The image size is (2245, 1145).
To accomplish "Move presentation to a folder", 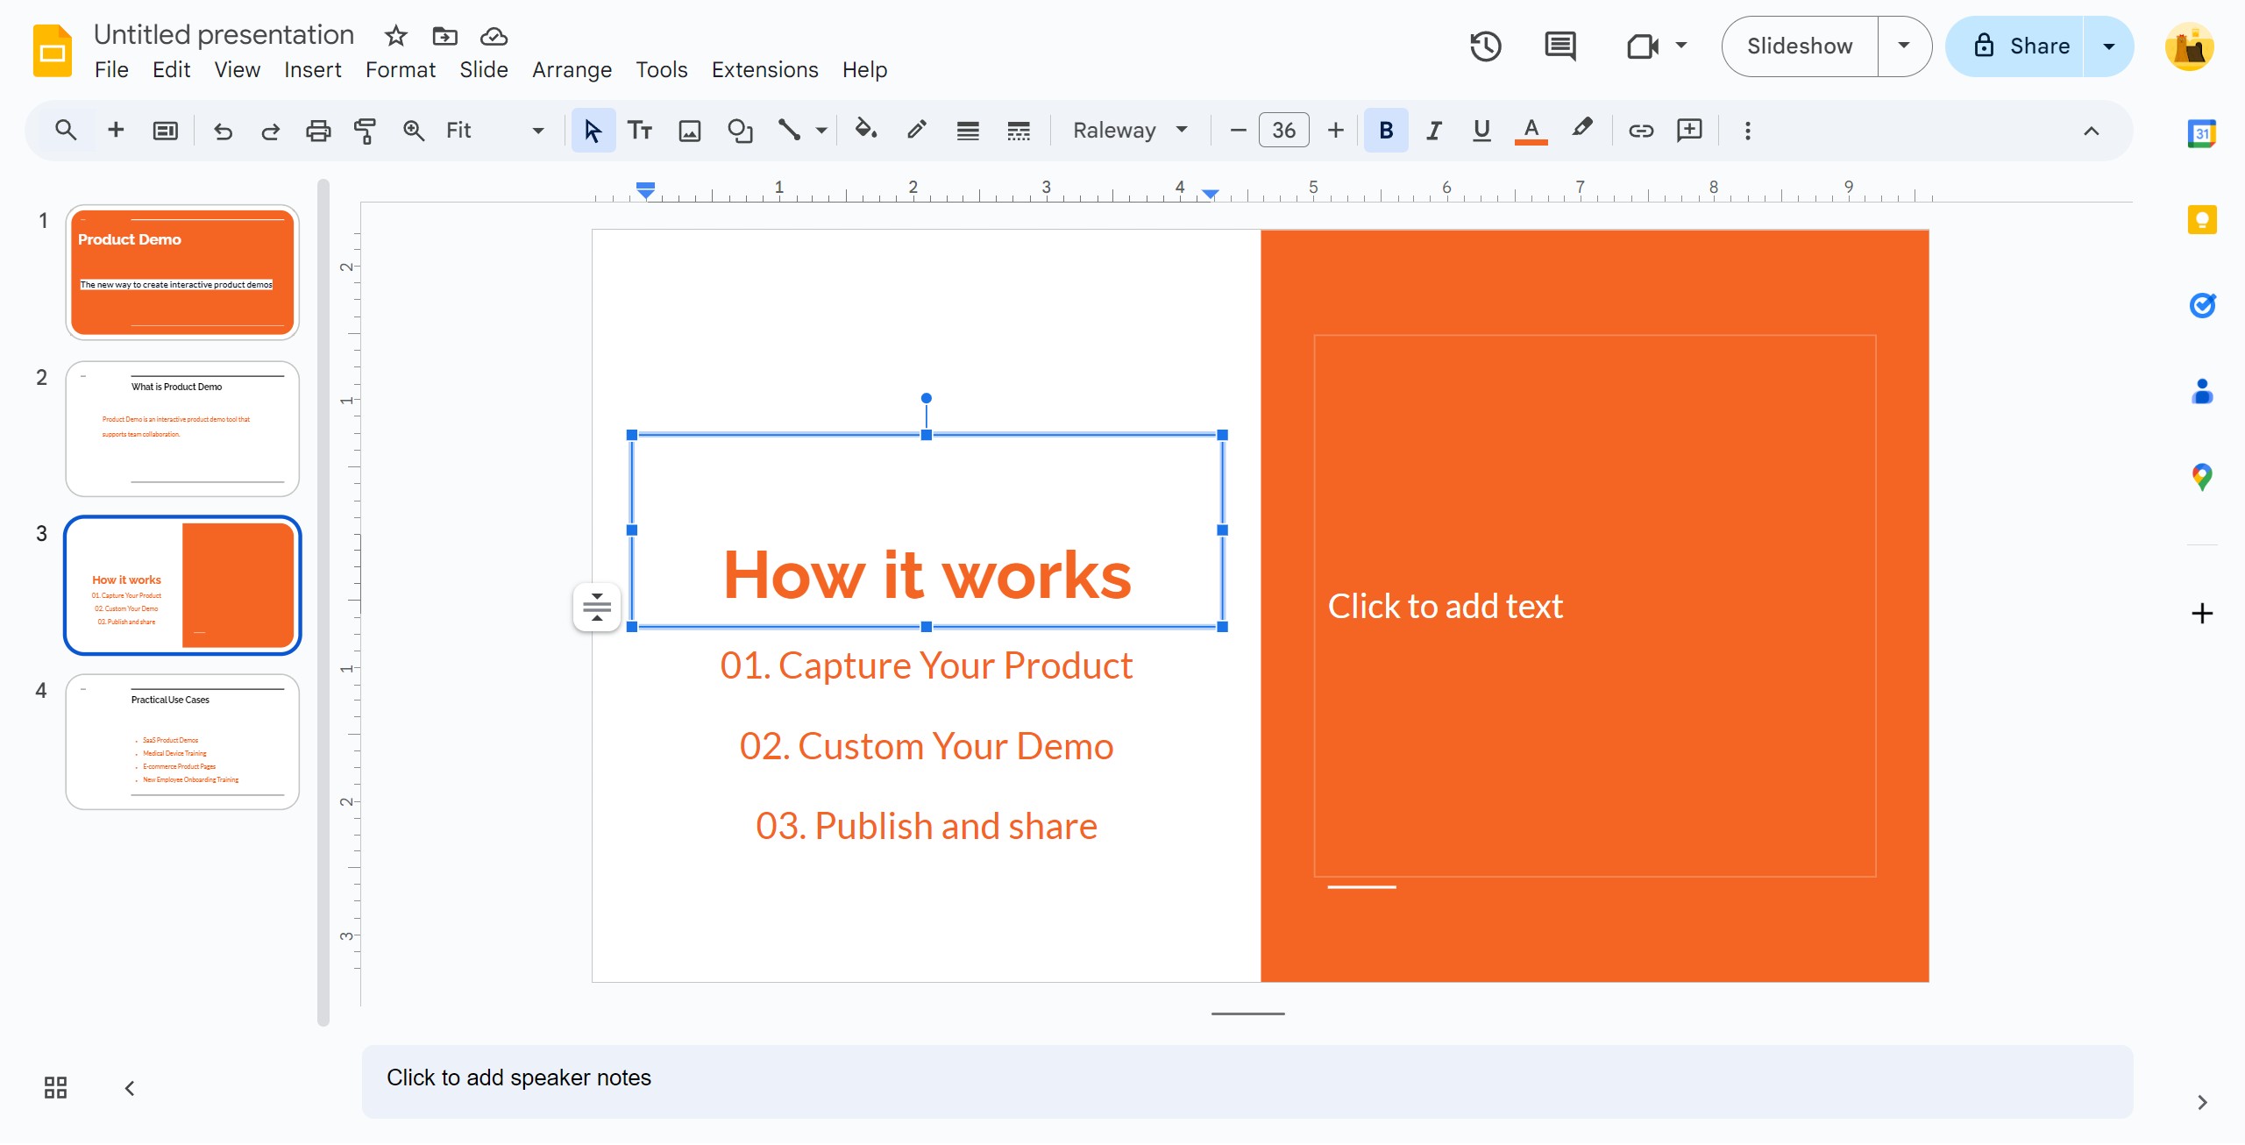I will click(x=445, y=36).
